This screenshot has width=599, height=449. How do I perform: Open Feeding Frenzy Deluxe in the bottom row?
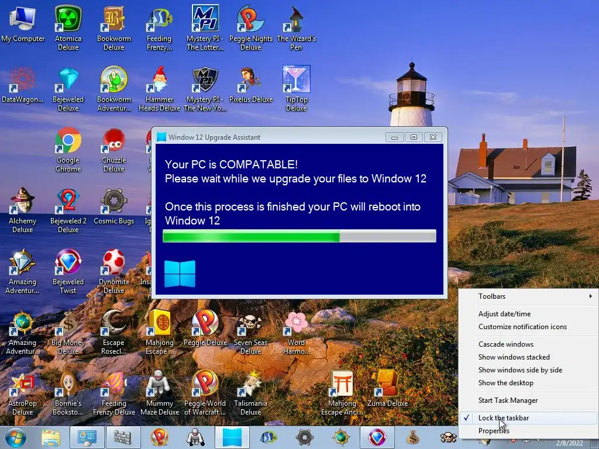(114, 392)
